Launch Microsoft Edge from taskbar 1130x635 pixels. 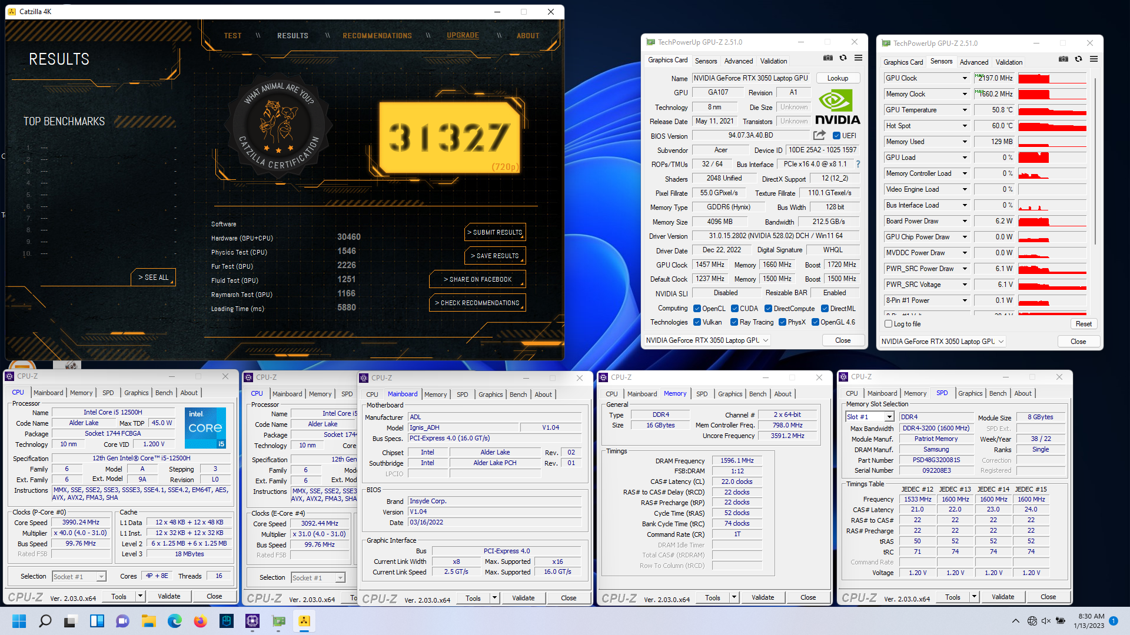pos(174,621)
